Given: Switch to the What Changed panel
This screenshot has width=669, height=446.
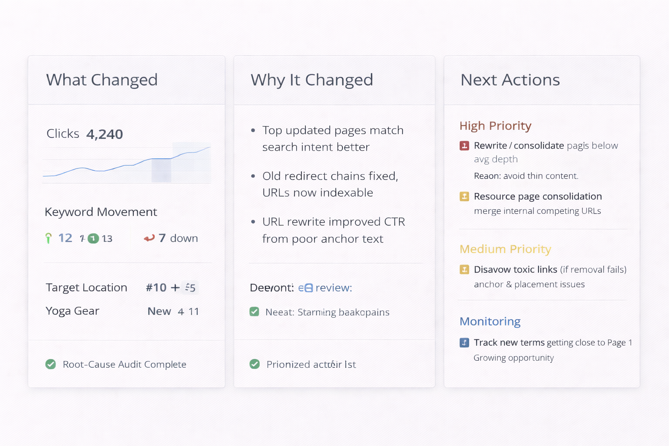Looking at the screenshot, I should click(x=102, y=80).
